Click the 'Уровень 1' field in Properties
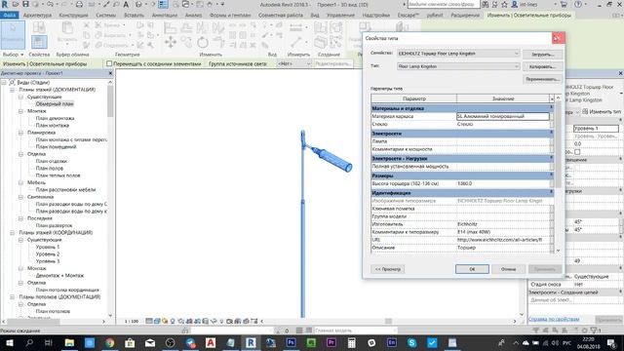The width and height of the screenshot is (624, 351). [x=596, y=129]
